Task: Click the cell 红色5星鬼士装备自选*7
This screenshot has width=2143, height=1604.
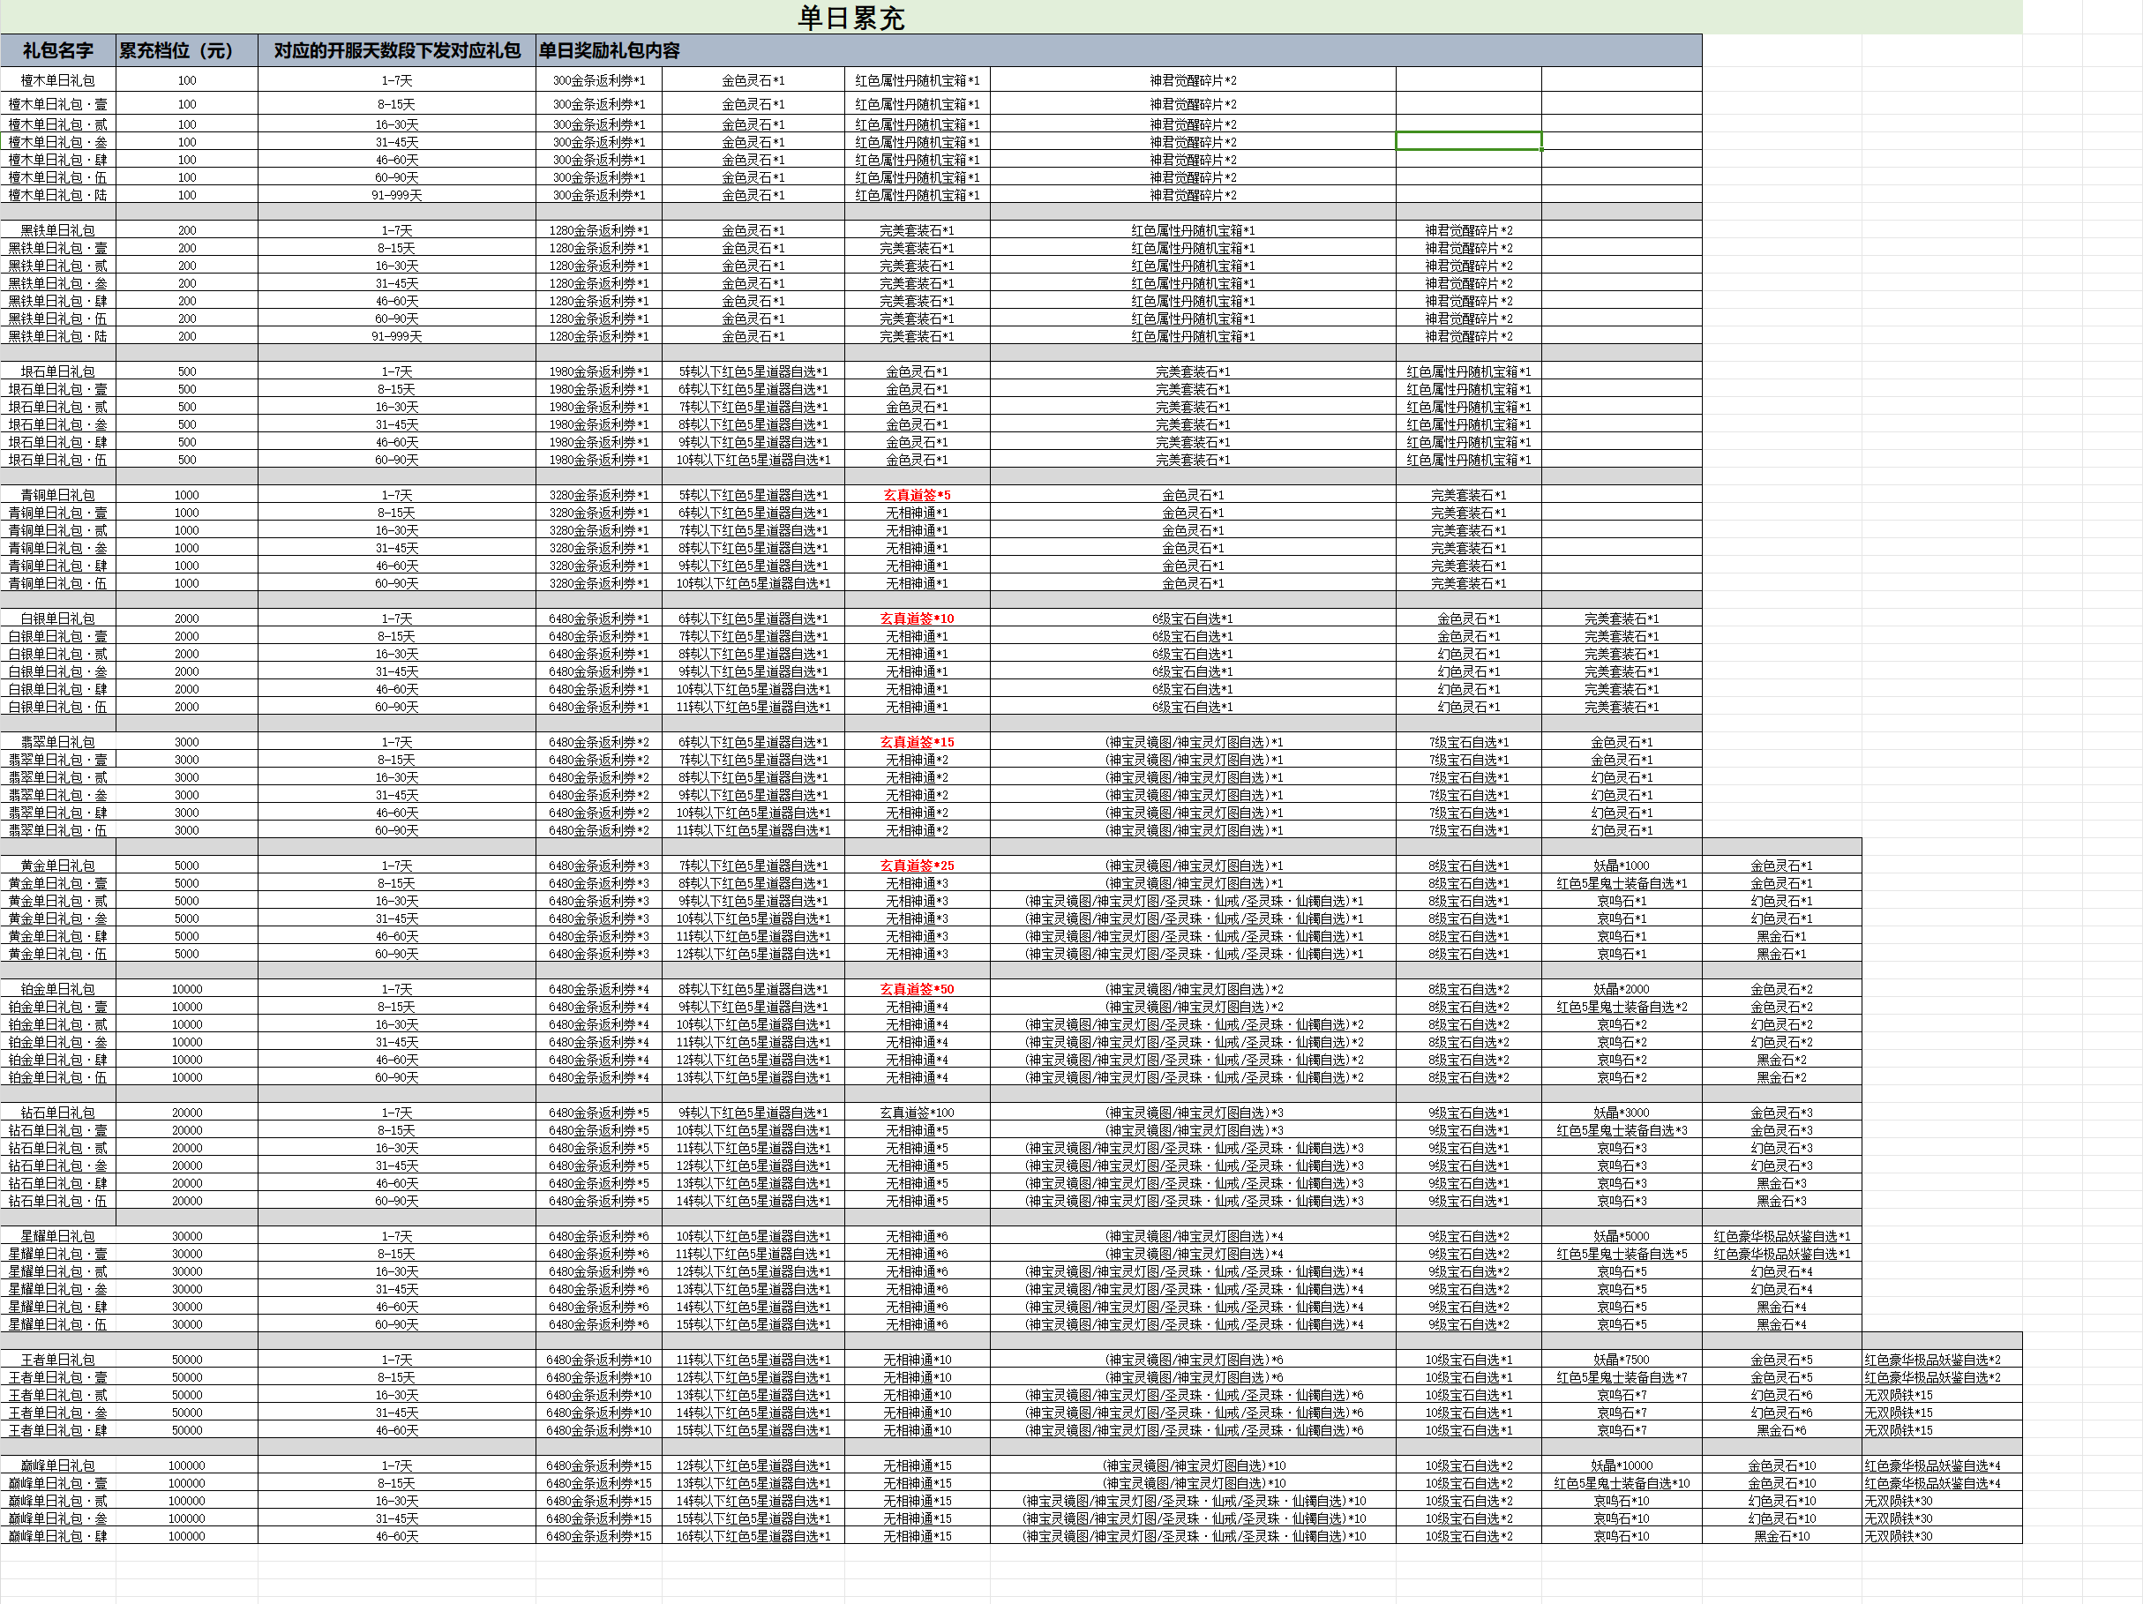Action: [x=1622, y=1377]
